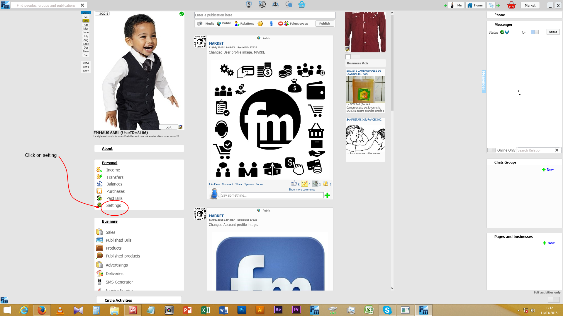Image resolution: width=563 pixels, height=316 pixels.
Task: Expand the Circle Activities panel
Action: click(x=139, y=300)
